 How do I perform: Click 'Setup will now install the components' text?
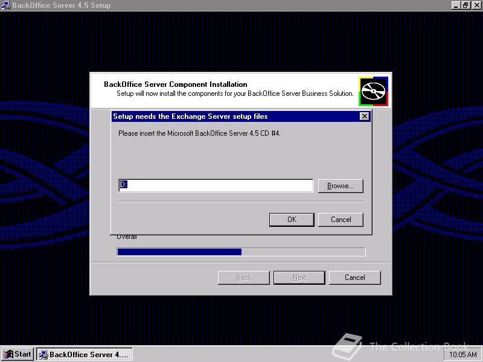pyautogui.click(x=235, y=94)
